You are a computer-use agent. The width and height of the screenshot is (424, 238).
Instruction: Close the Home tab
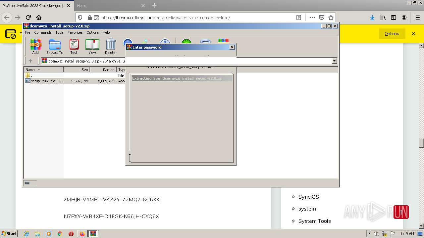click(x=143, y=6)
